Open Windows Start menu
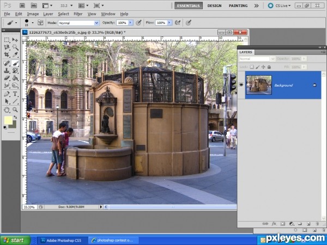The image size is (327, 245). pyautogui.click(x=15, y=240)
